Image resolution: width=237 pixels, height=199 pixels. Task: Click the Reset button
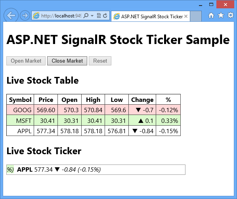(100, 61)
